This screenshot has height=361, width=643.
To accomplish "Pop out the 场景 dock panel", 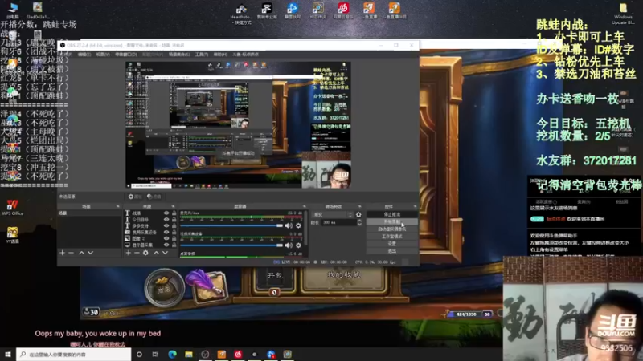I will click(x=117, y=206).
